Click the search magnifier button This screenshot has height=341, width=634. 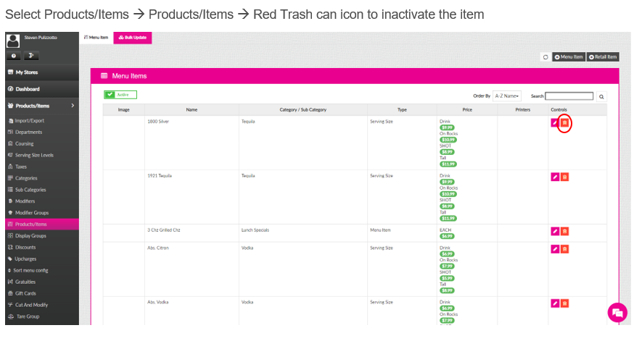(x=601, y=96)
